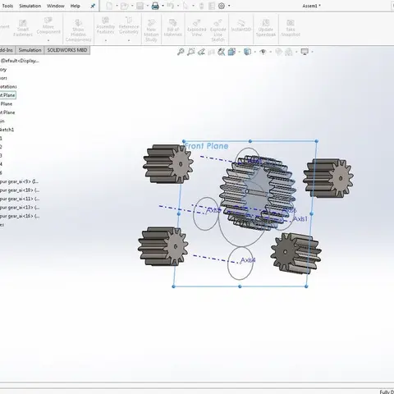Open the Options gear icon

222,6
